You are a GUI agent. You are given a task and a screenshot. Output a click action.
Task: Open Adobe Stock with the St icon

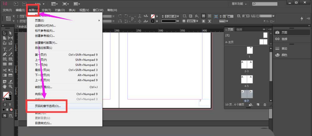24,3
